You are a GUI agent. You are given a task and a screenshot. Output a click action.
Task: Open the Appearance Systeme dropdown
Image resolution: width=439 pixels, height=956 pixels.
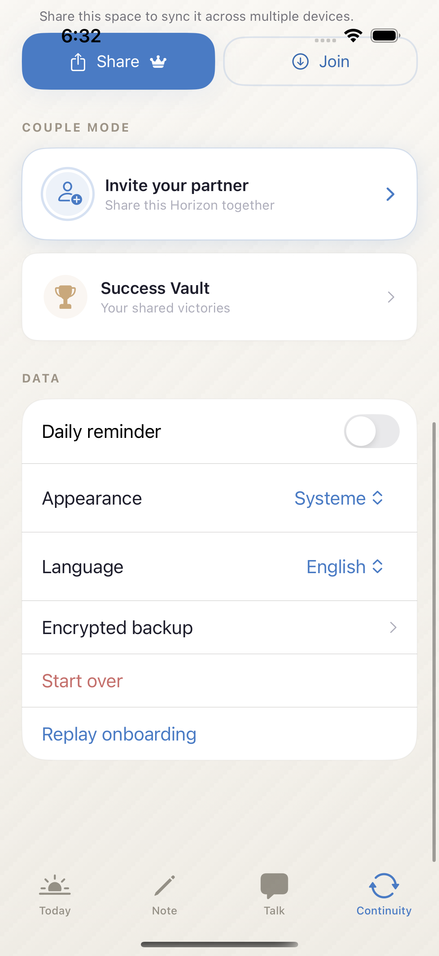[x=339, y=498]
